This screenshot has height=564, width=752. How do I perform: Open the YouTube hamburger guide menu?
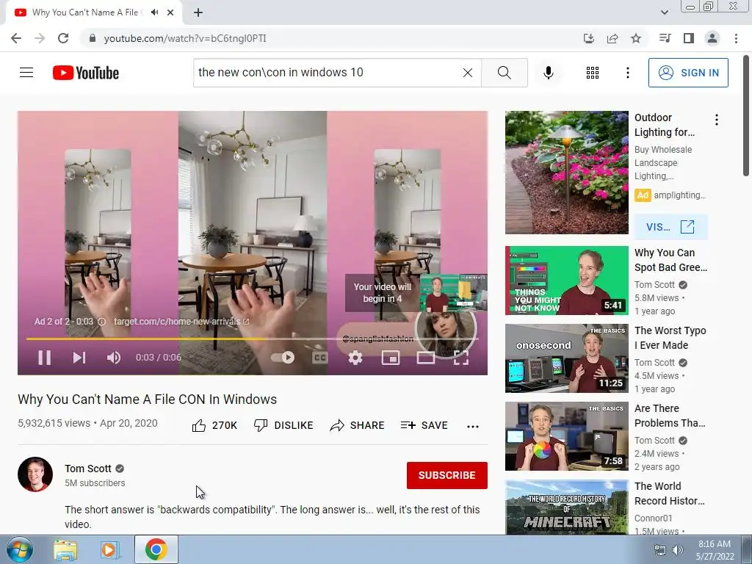pyautogui.click(x=26, y=73)
